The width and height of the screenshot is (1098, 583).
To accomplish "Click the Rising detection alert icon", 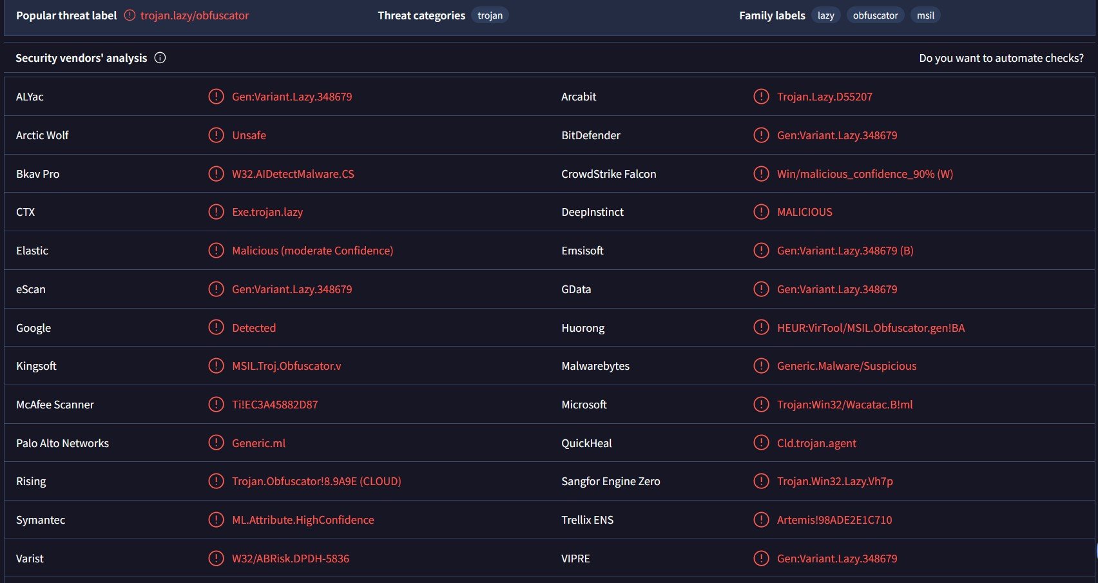I will 216,481.
